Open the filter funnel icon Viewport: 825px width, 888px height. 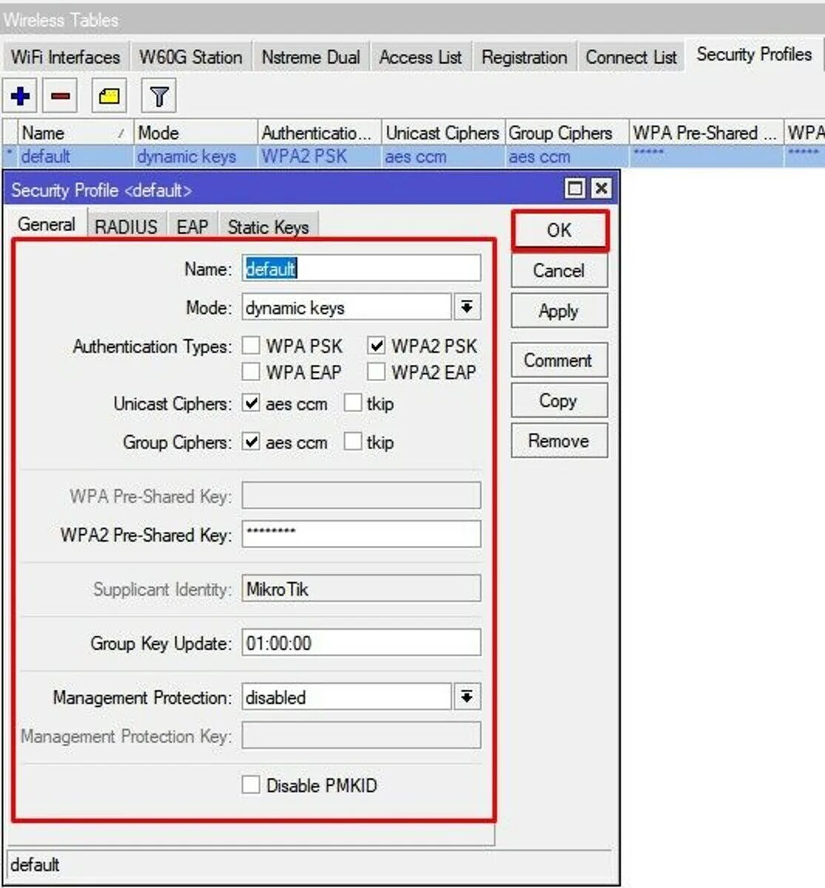[158, 95]
